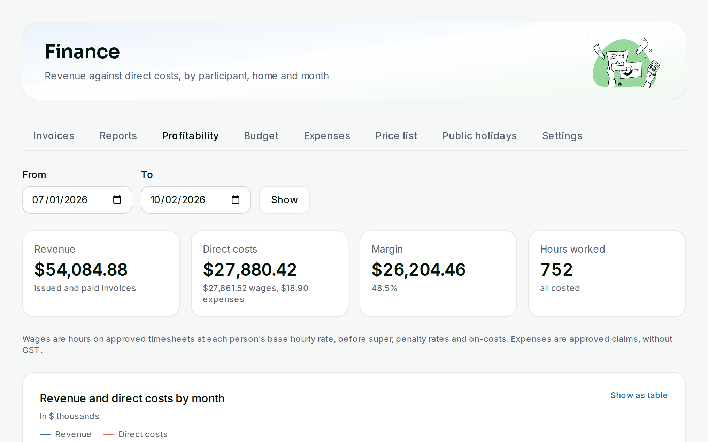Click the 'all costed' caption
The image size is (708, 442).
coord(560,288)
